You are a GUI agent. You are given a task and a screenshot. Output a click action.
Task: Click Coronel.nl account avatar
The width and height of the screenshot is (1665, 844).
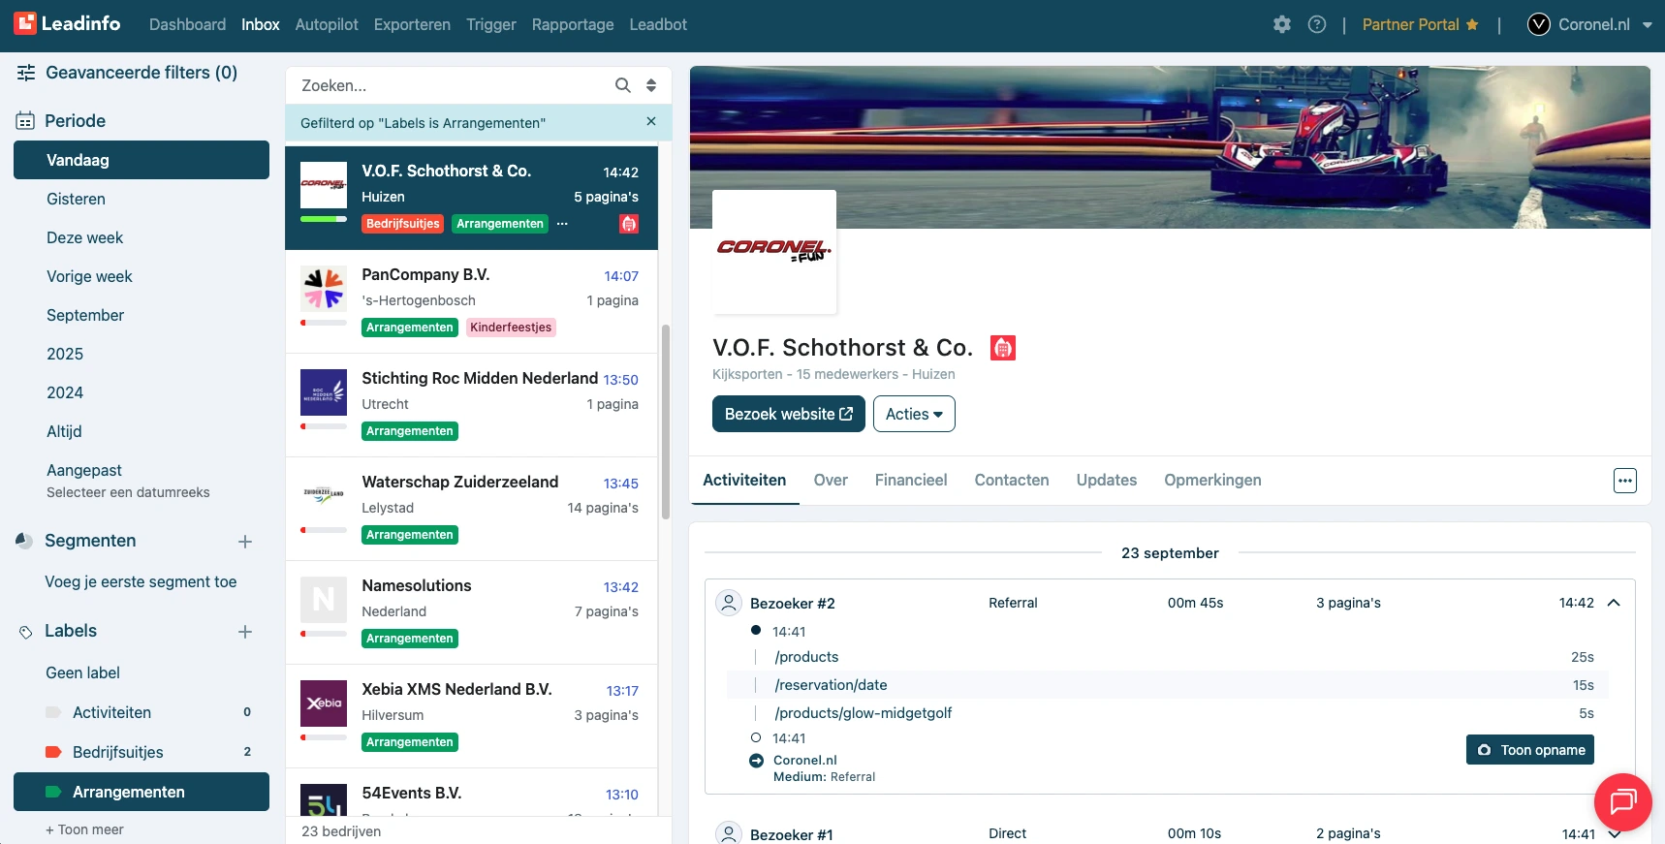point(1539,24)
